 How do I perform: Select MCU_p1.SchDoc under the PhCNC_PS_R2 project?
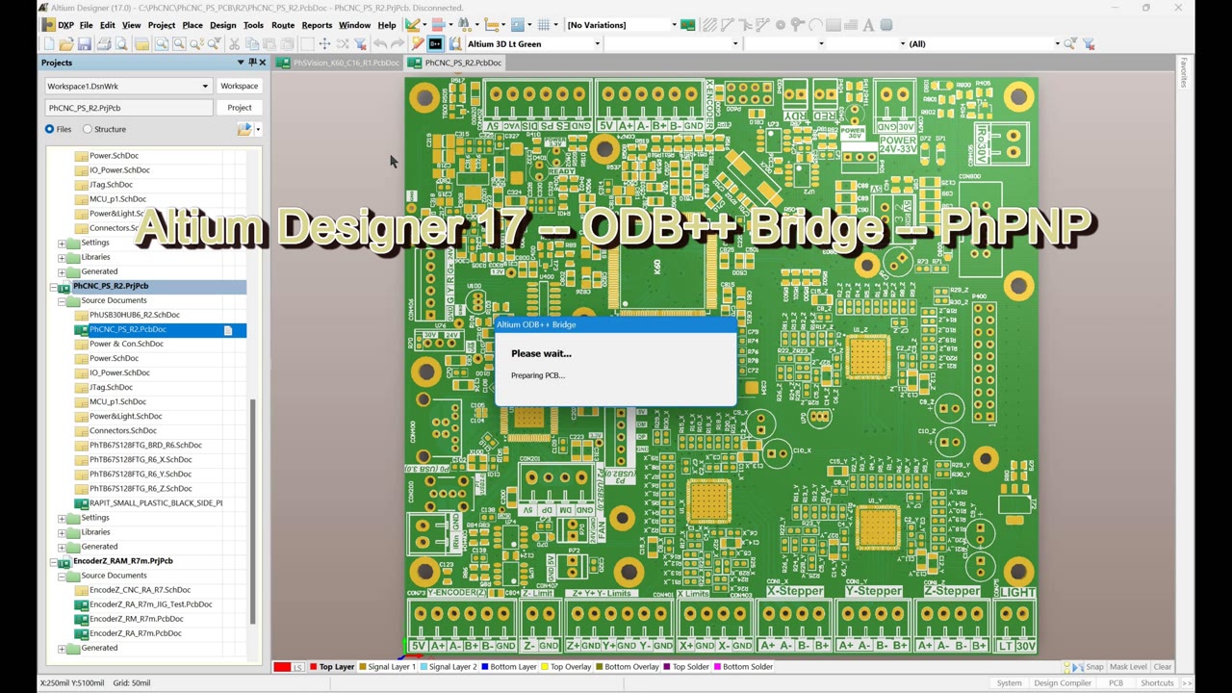tap(117, 401)
